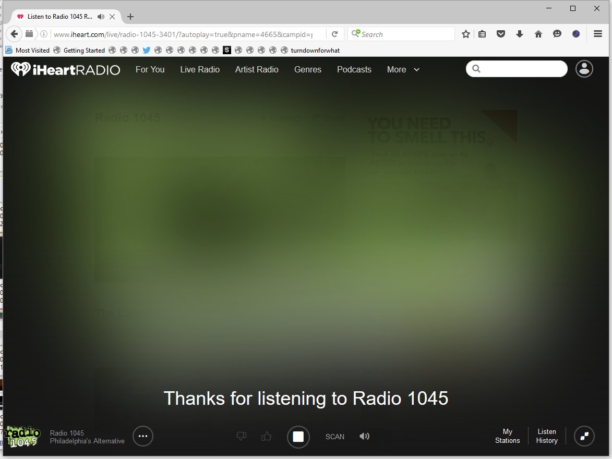This screenshot has width=612, height=459.
Task: Open the For You page
Action: [150, 69]
